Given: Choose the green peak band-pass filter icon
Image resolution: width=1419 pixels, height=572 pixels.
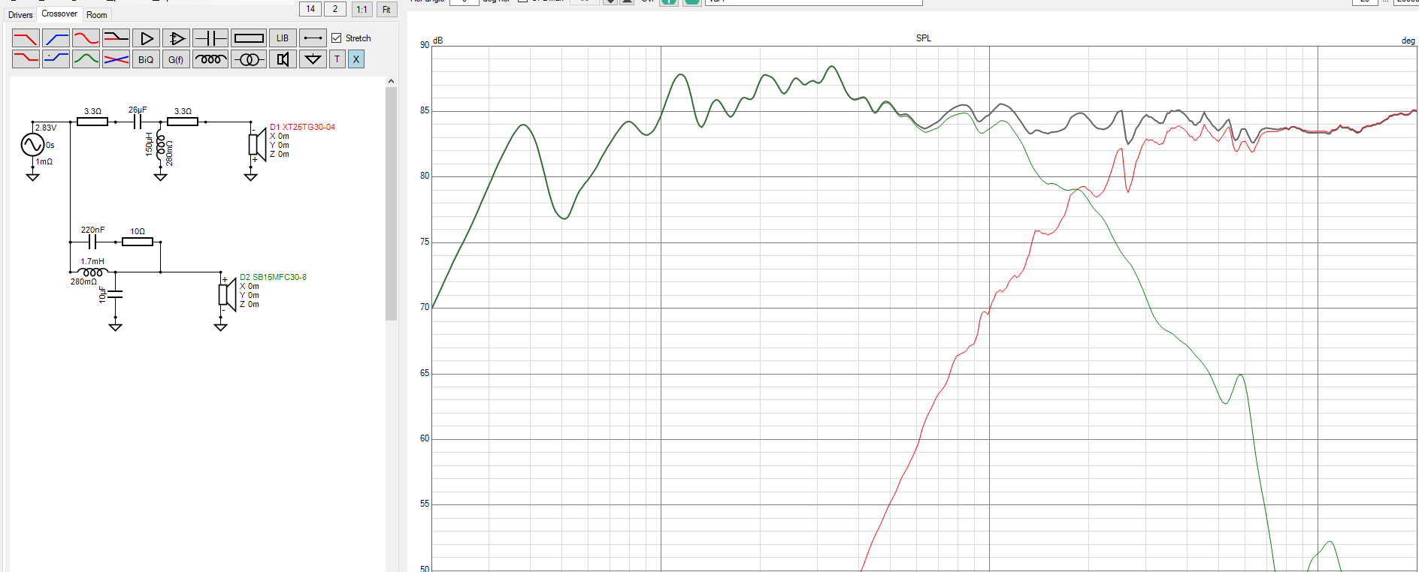Looking at the screenshot, I should (86, 59).
